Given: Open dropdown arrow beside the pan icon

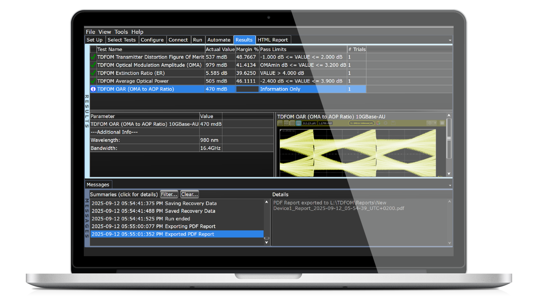Looking at the screenshot, I should 435,123.
